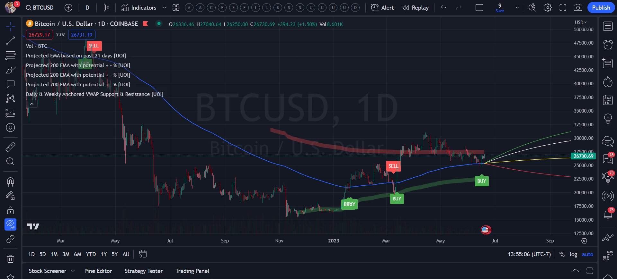
Task: Open chart settings gear in top toolbar
Action: (548, 8)
